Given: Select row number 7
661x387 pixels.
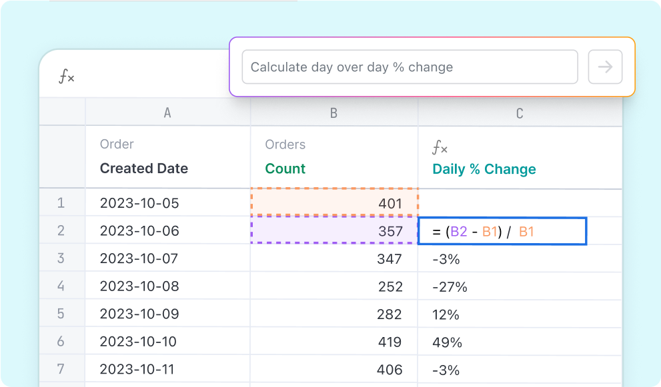Looking at the screenshot, I should (61, 369).
